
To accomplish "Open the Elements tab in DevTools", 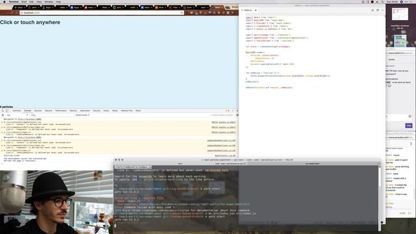I will click(x=16, y=110).
